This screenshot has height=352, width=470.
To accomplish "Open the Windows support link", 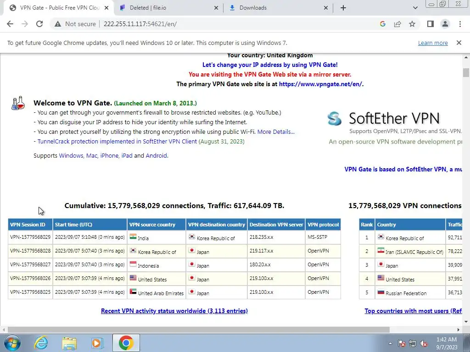I will [71, 156].
